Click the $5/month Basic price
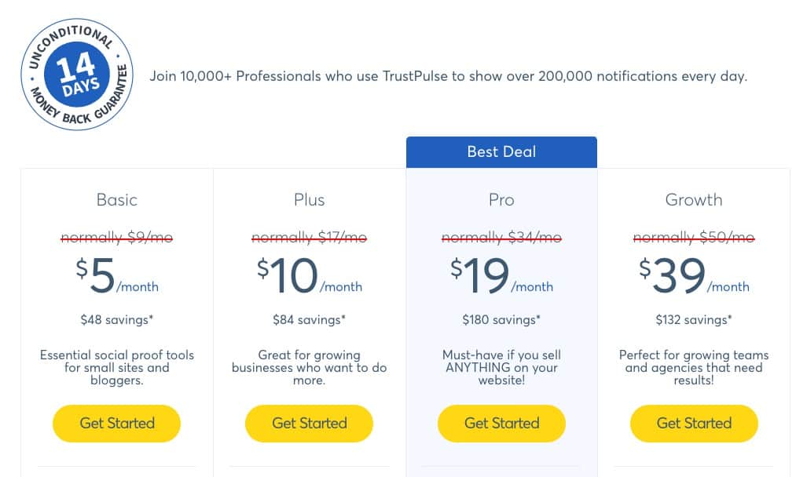 [x=117, y=276]
